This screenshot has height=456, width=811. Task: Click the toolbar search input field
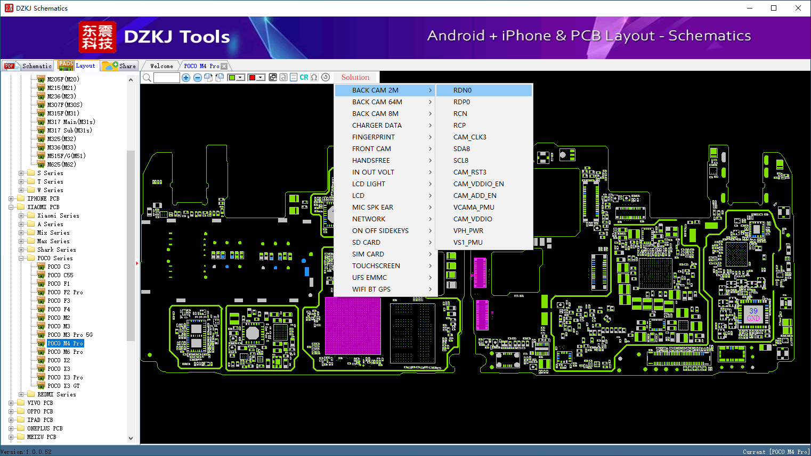(x=167, y=78)
